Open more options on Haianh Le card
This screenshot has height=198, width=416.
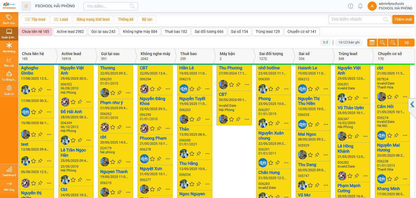(x=326, y=89)
